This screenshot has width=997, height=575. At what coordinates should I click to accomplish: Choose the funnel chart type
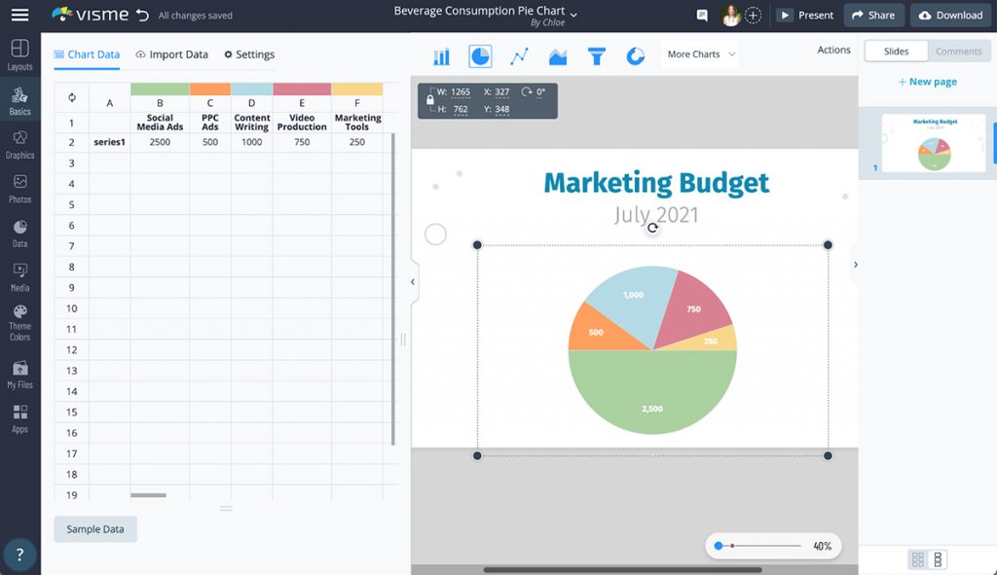[597, 56]
